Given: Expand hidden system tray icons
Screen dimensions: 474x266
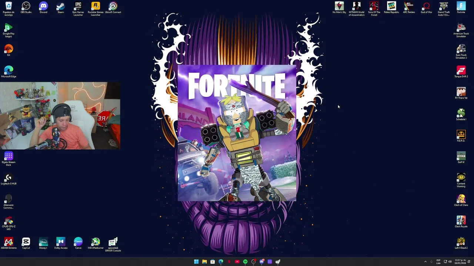Looking at the screenshot, I should pos(425,262).
